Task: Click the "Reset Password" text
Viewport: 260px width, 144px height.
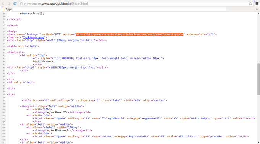Action: (44, 61)
